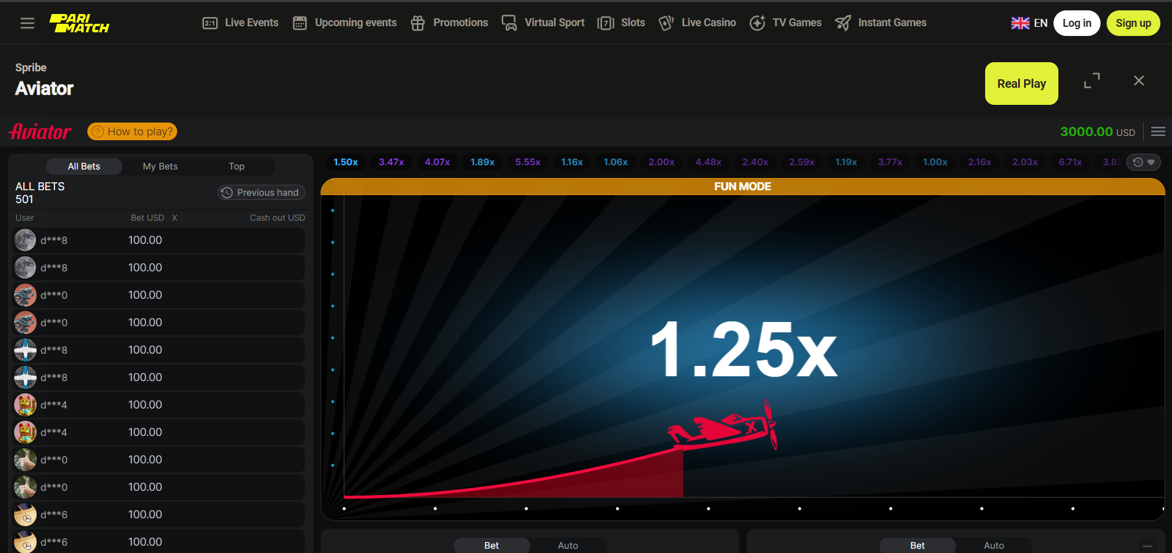Click the red plane in the game
The image size is (1172, 553).
coord(724,427)
